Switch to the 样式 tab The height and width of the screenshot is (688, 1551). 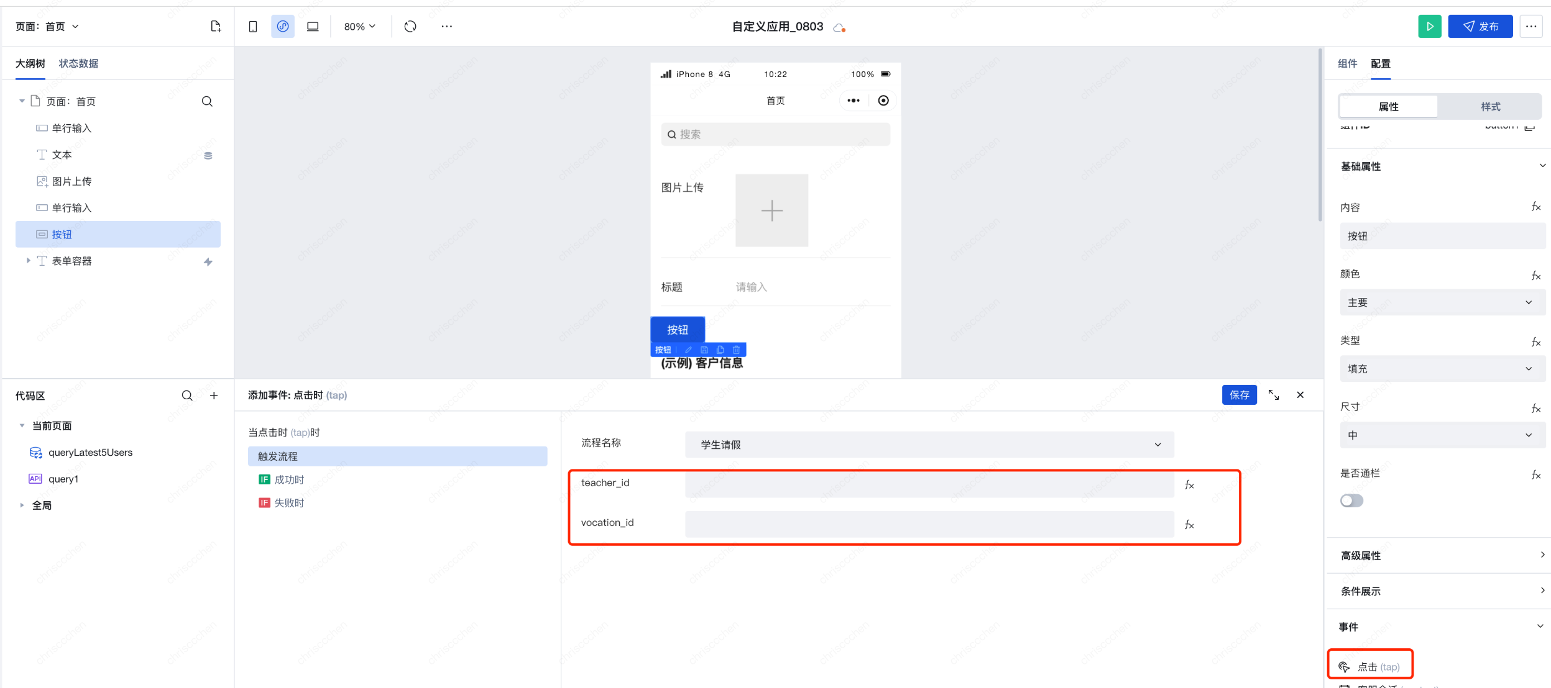(1490, 107)
